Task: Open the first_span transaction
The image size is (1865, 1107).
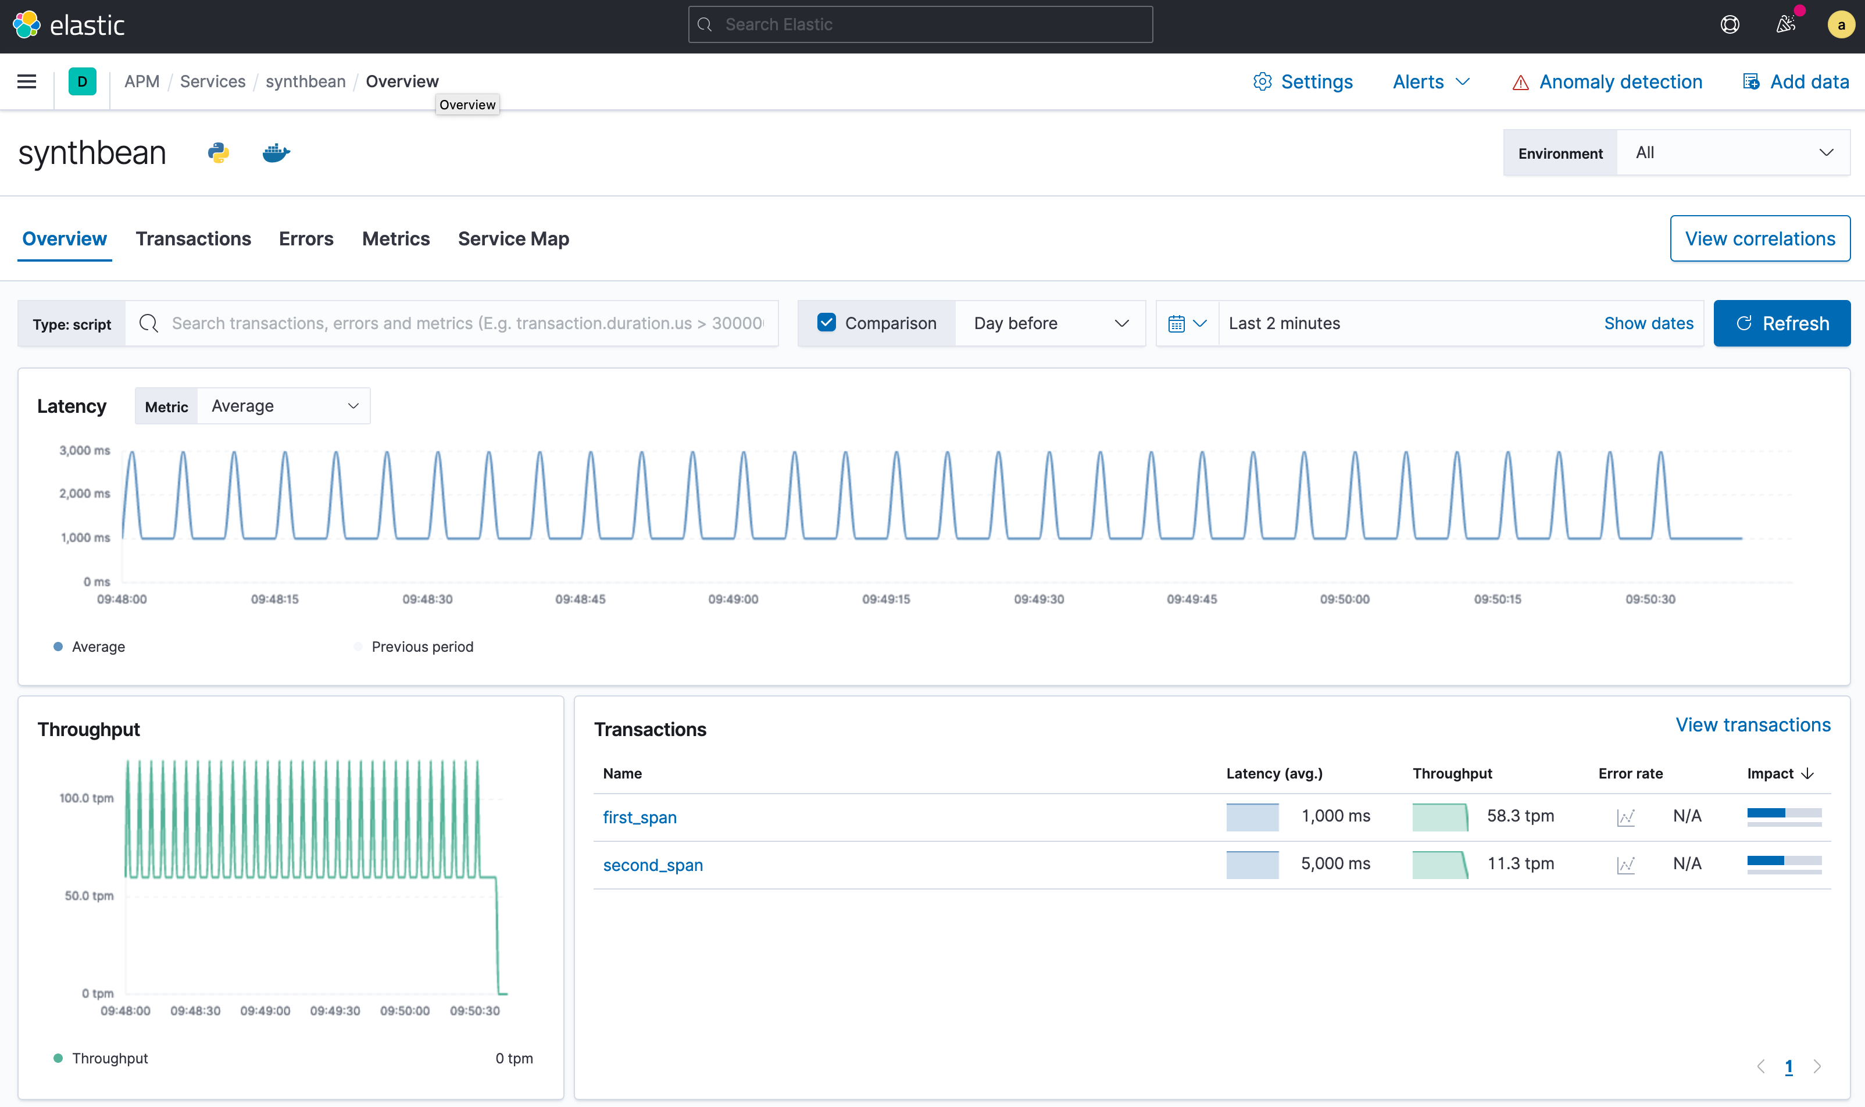Action: (x=640, y=817)
